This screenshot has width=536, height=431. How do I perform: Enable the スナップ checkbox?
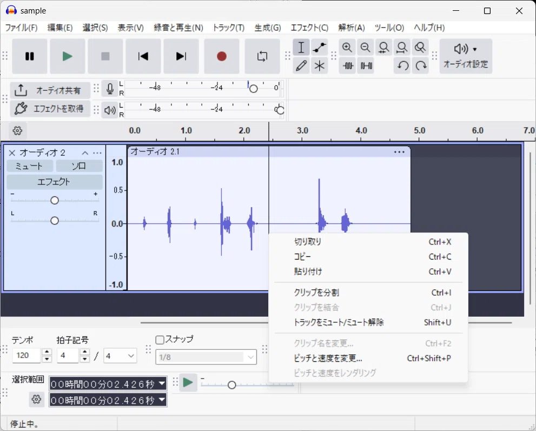point(160,340)
